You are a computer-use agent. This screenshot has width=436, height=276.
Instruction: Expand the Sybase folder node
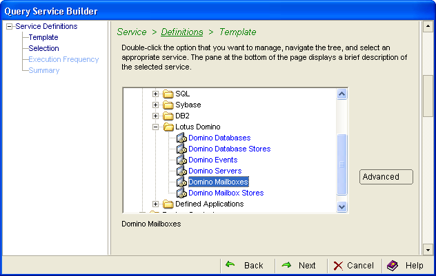click(155, 105)
